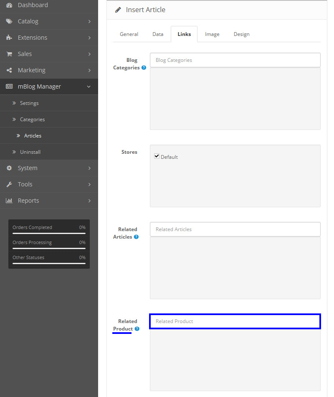Open the Image tab
Screen dimensions: 334x397
coord(212,34)
